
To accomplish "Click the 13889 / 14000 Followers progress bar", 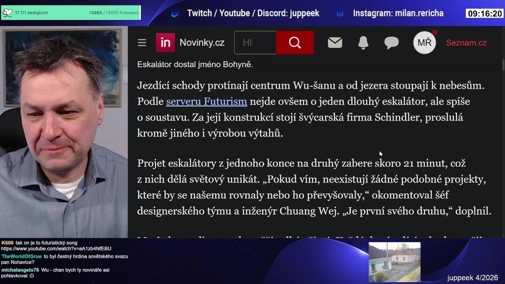I will coord(71,13).
